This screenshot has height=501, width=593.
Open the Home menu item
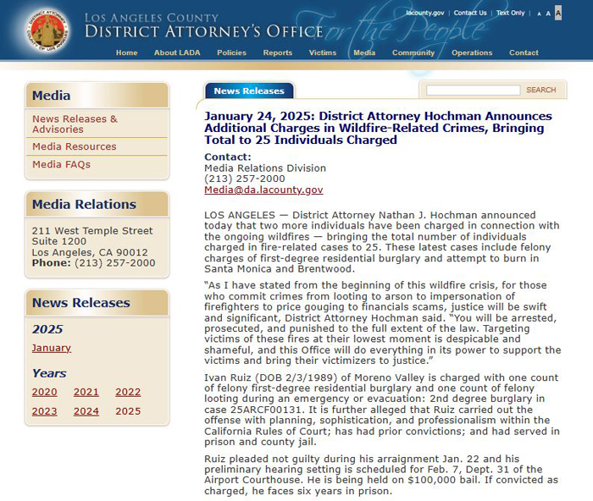point(127,53)
